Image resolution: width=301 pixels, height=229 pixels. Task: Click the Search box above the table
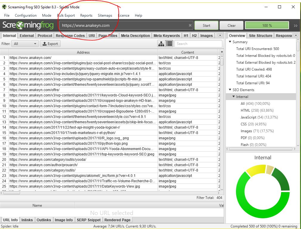tap(198, 44)
